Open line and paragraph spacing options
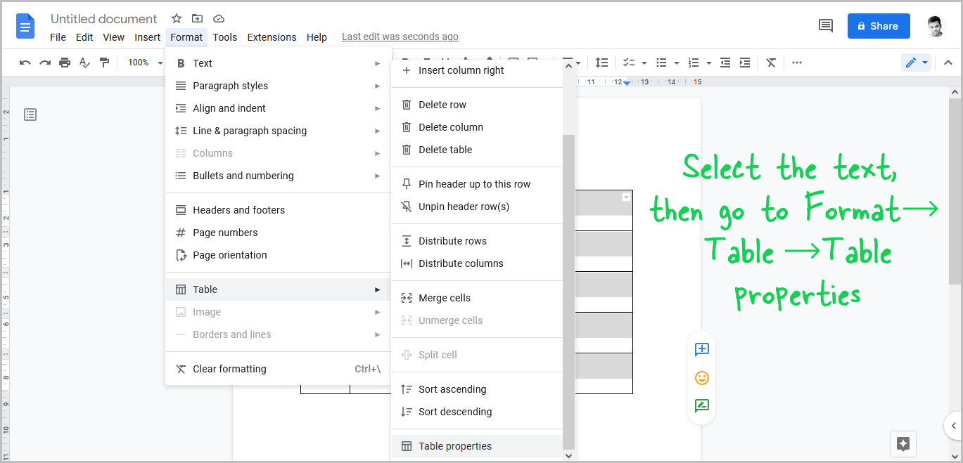The image size is (963, 463). 602,63
